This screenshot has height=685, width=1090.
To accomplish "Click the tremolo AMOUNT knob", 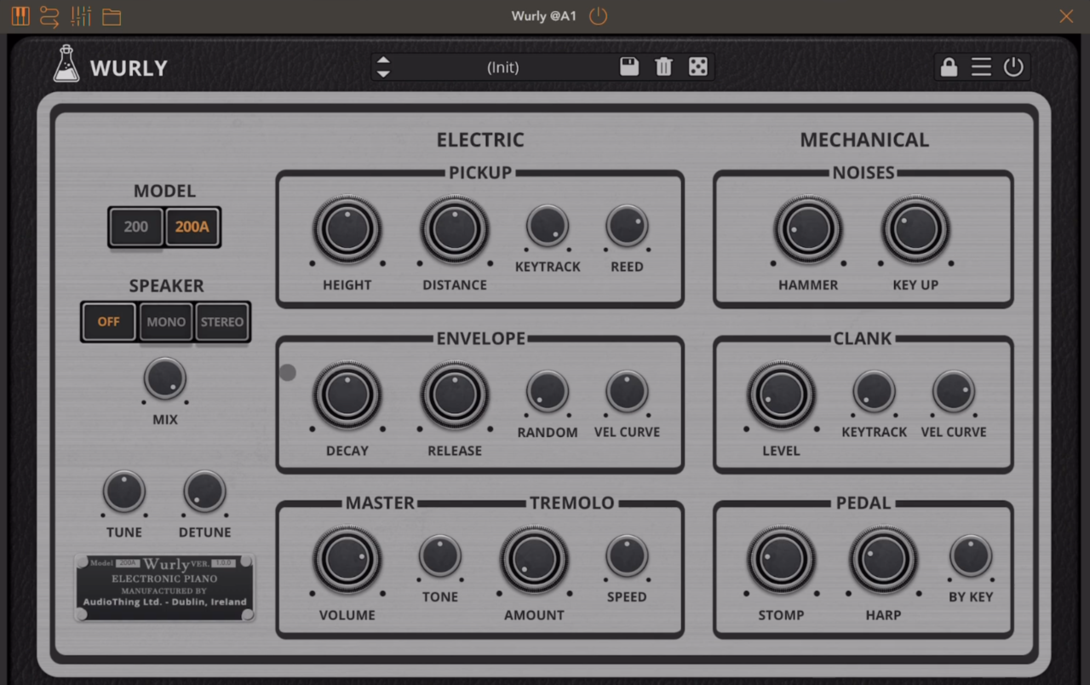I will tap(535, 560).
